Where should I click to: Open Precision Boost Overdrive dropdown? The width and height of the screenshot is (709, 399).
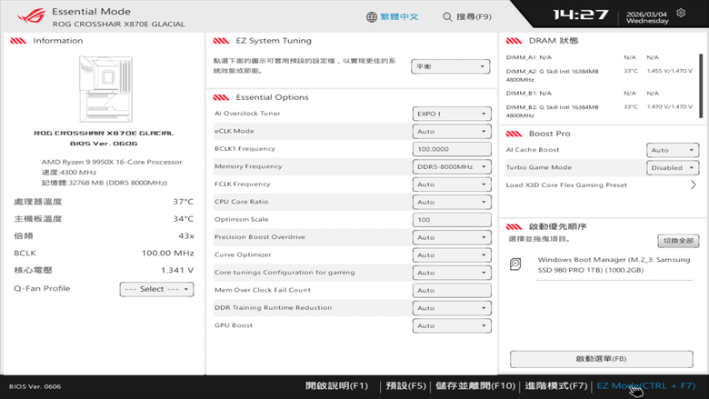coord(452,237)
